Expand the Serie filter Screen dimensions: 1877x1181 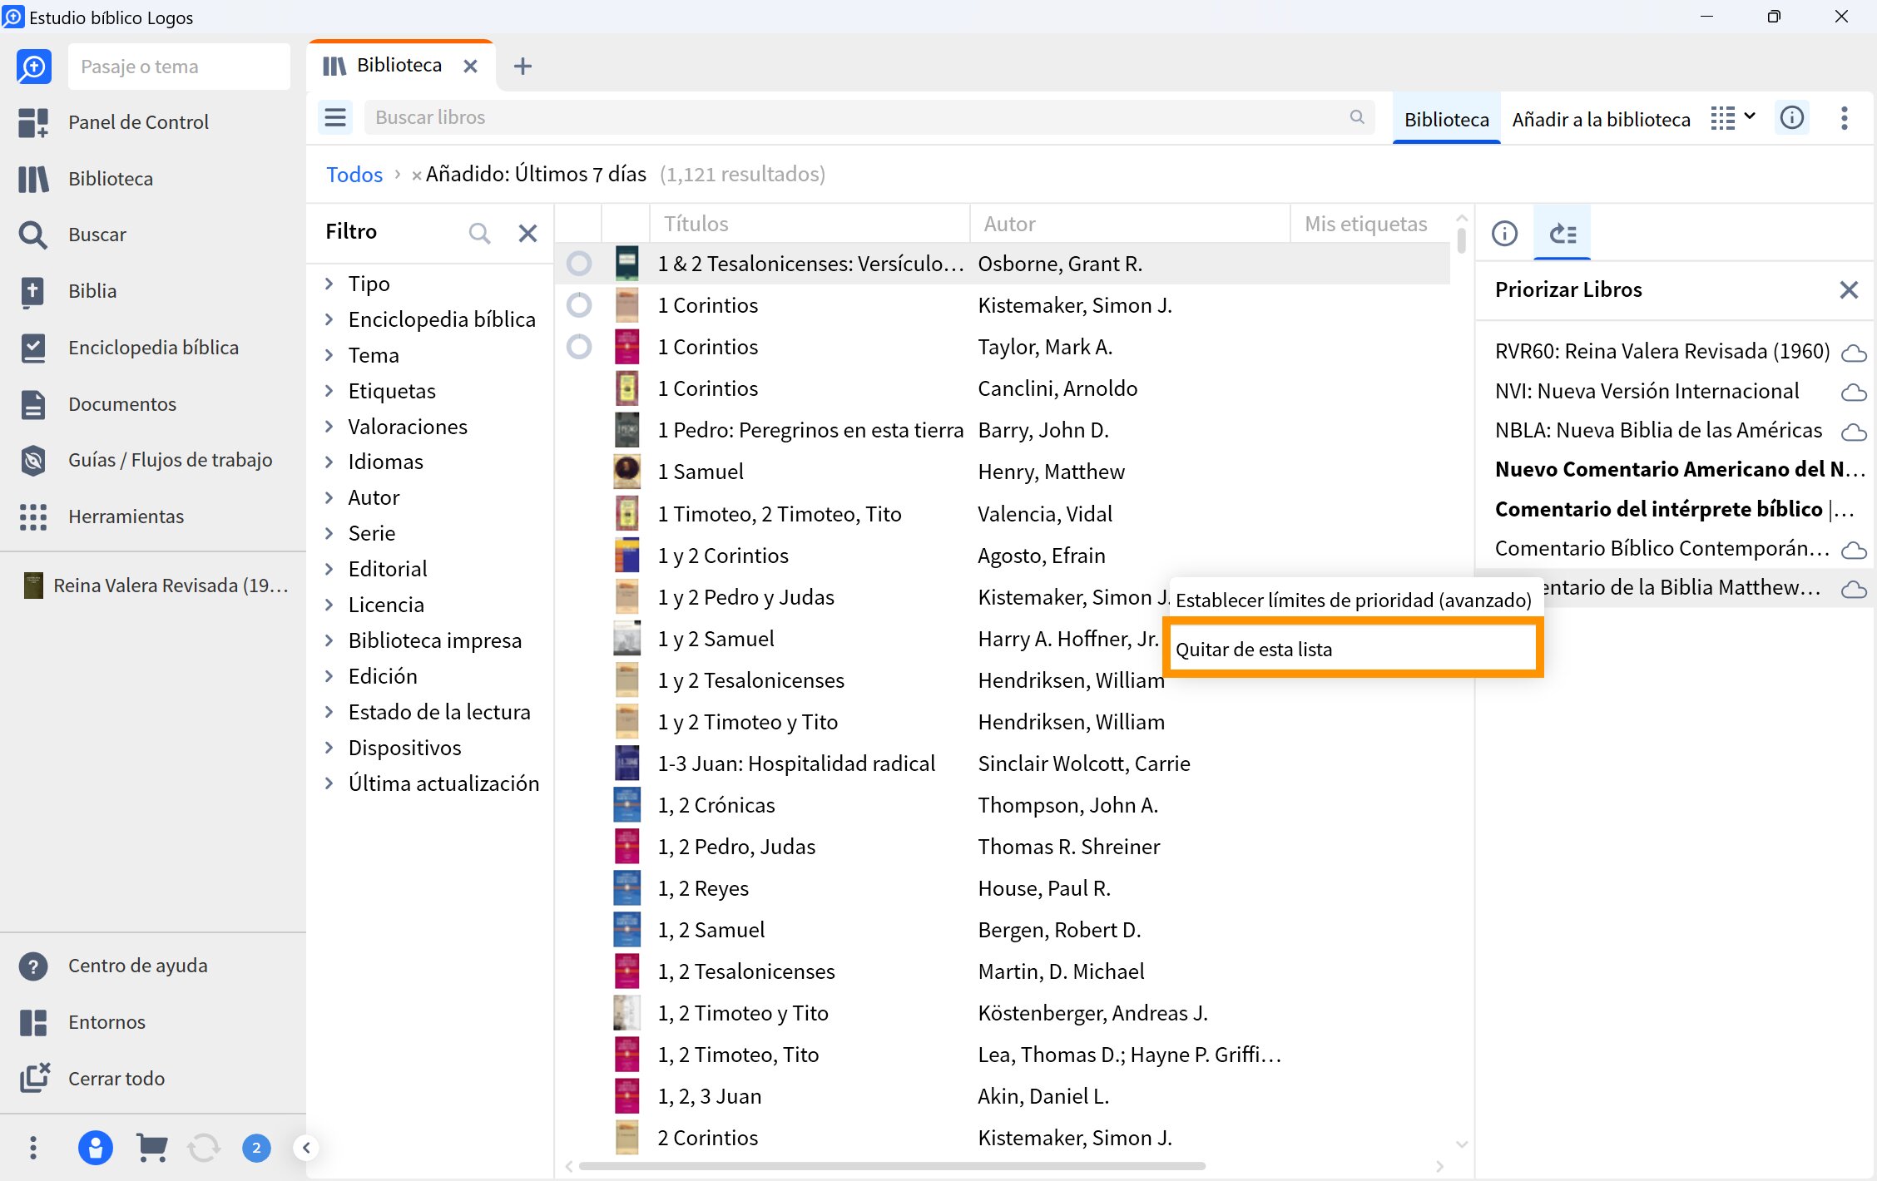[329, 533]
